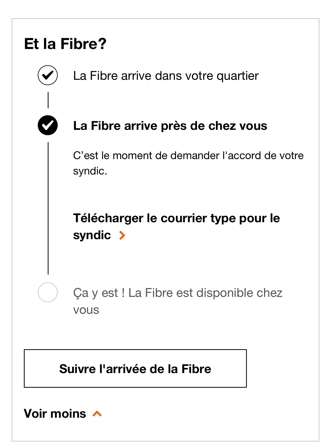The width and height of the screenshot is (331, 448).
Task: Click the "Voir moins" label
Action: [x=55, y=414]
